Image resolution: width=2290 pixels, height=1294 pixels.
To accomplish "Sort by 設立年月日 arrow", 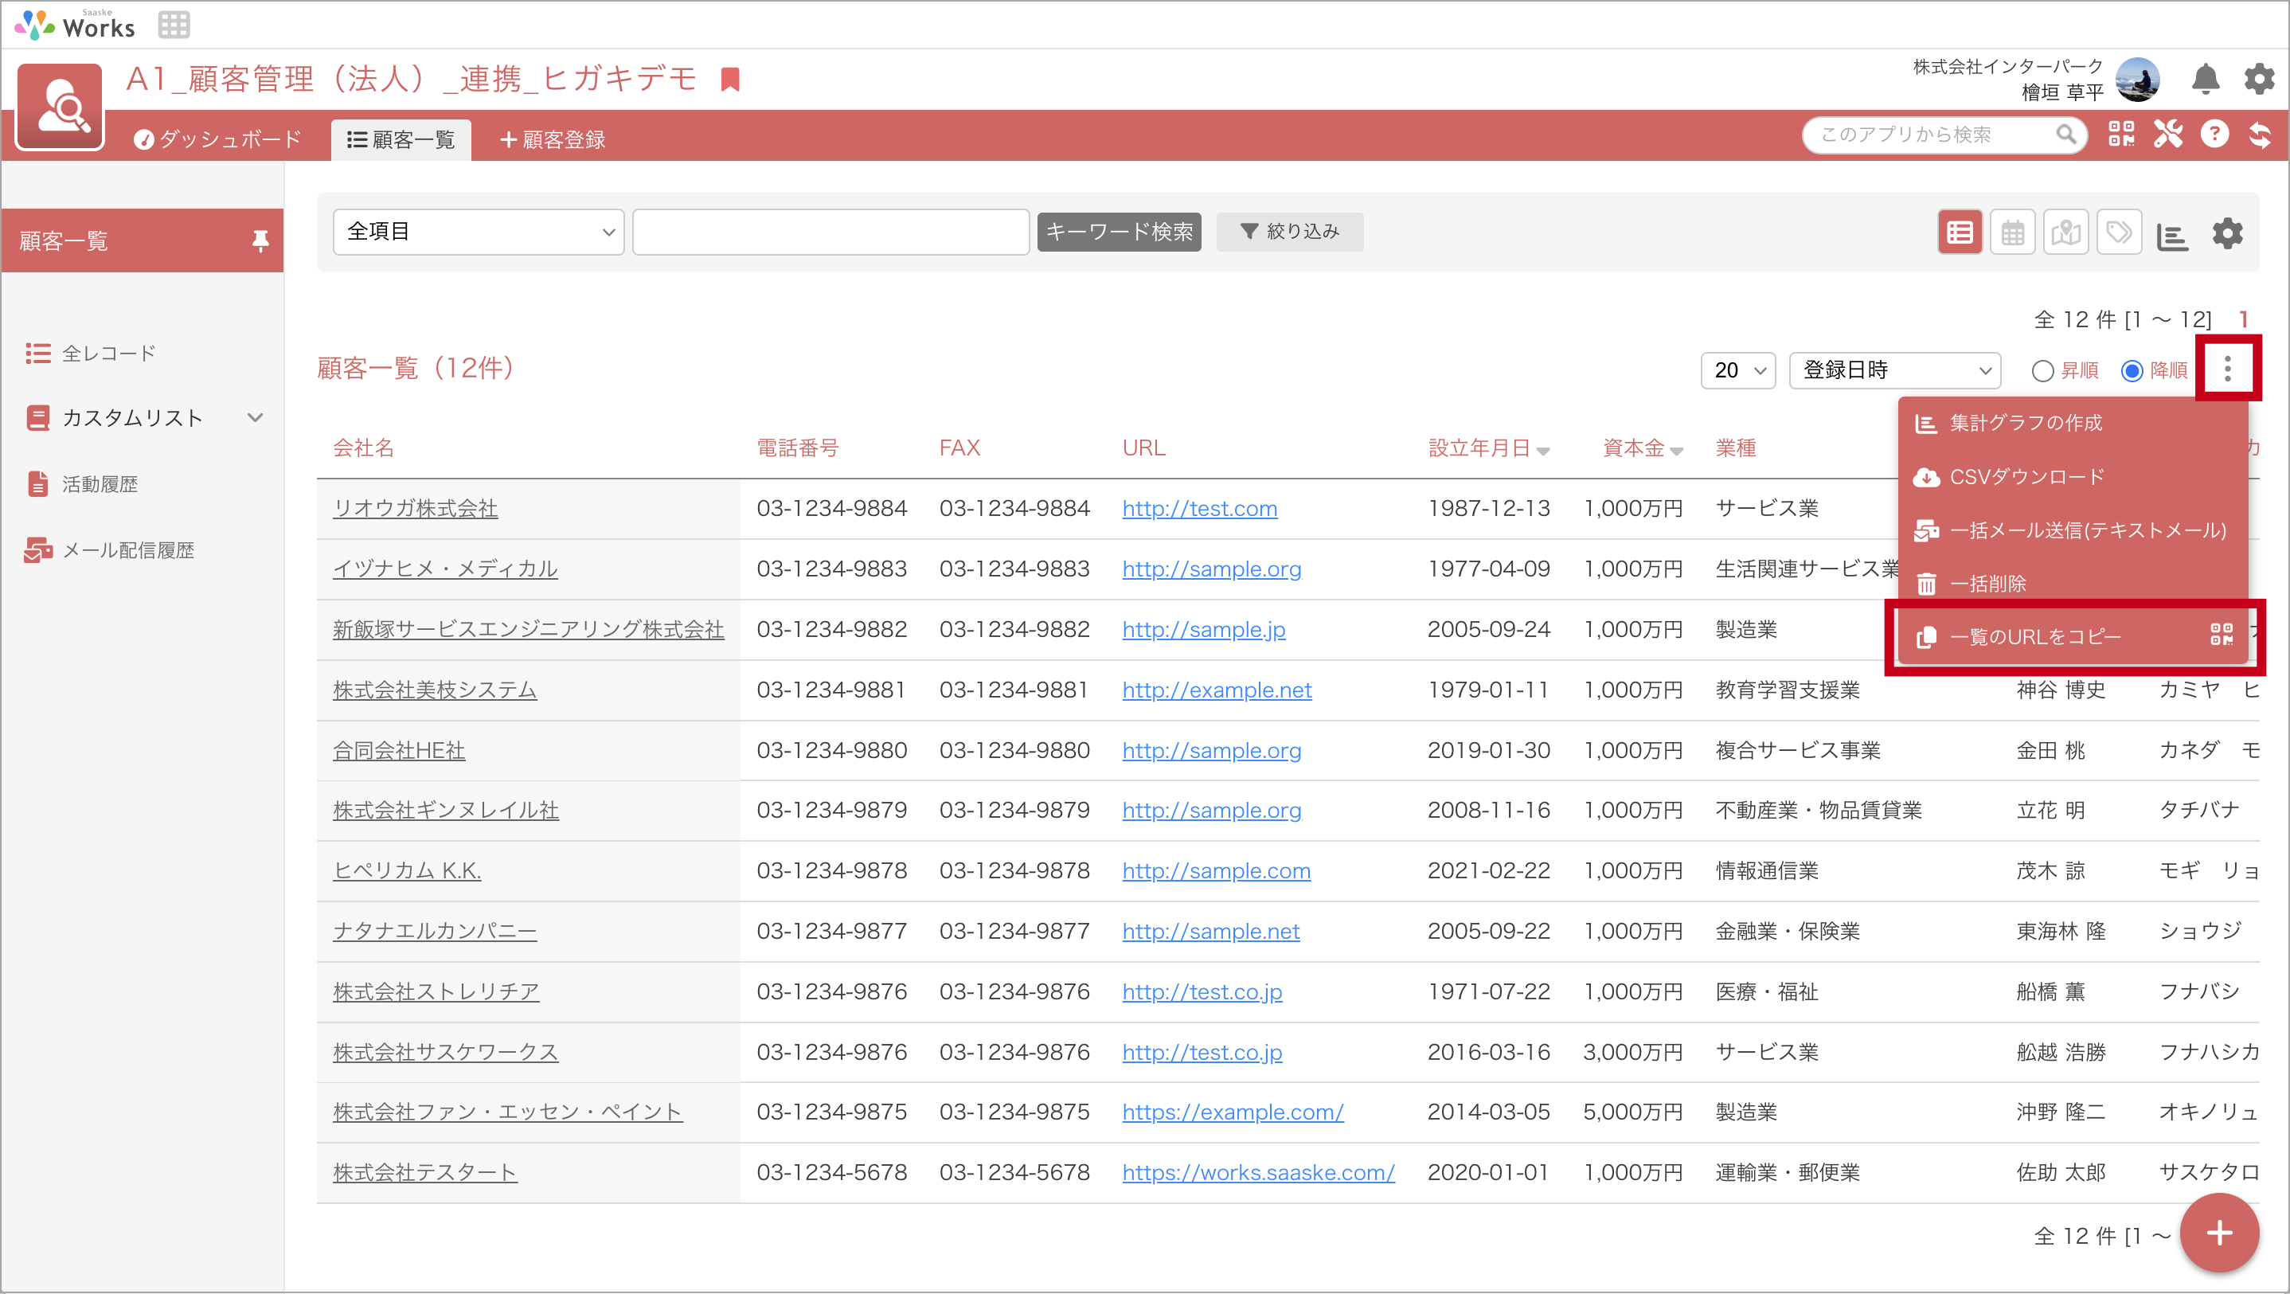I will tap(1543, 451).
